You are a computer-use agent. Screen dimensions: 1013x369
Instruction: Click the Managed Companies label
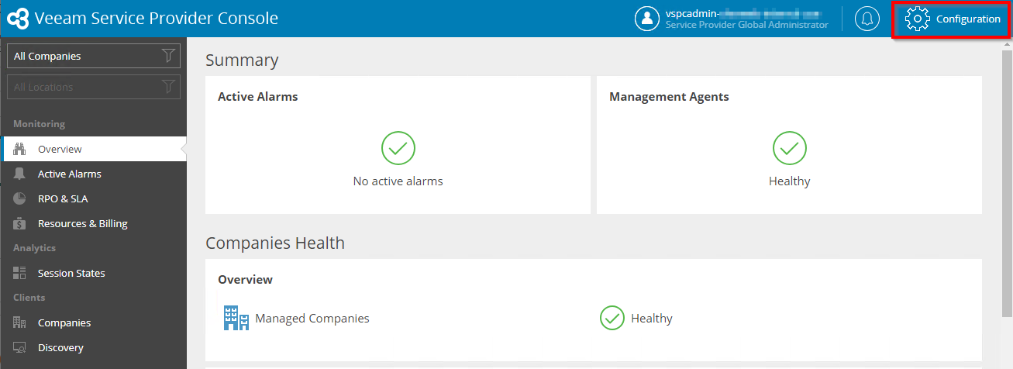pyautogui.click(x=312, y=318)
